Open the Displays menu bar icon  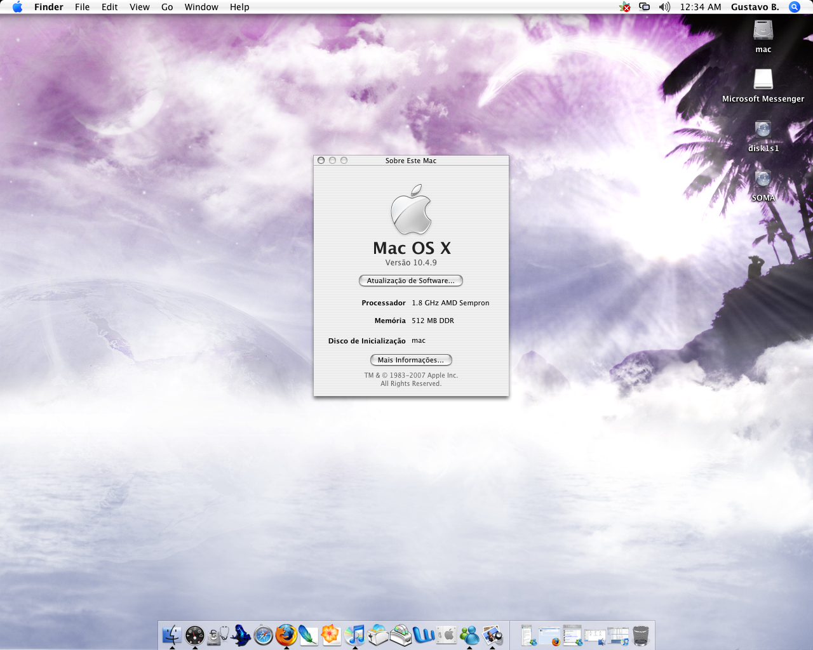(644, 7)
